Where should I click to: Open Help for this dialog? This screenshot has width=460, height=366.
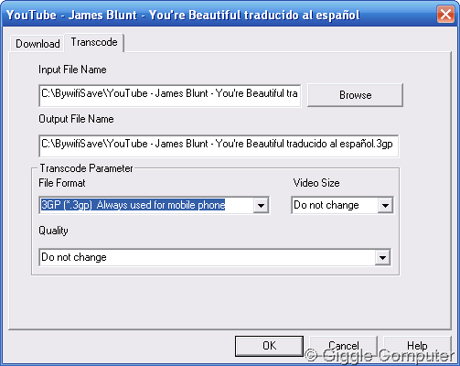tap(417, 346)
